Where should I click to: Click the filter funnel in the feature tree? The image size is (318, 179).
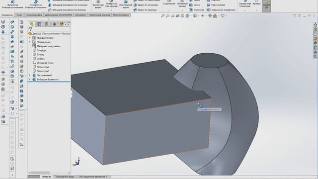click(30, 29)
